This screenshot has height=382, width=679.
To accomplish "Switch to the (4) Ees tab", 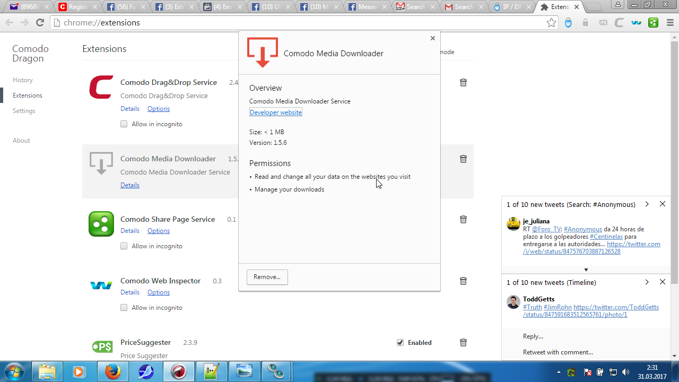I will click(220, 7).
